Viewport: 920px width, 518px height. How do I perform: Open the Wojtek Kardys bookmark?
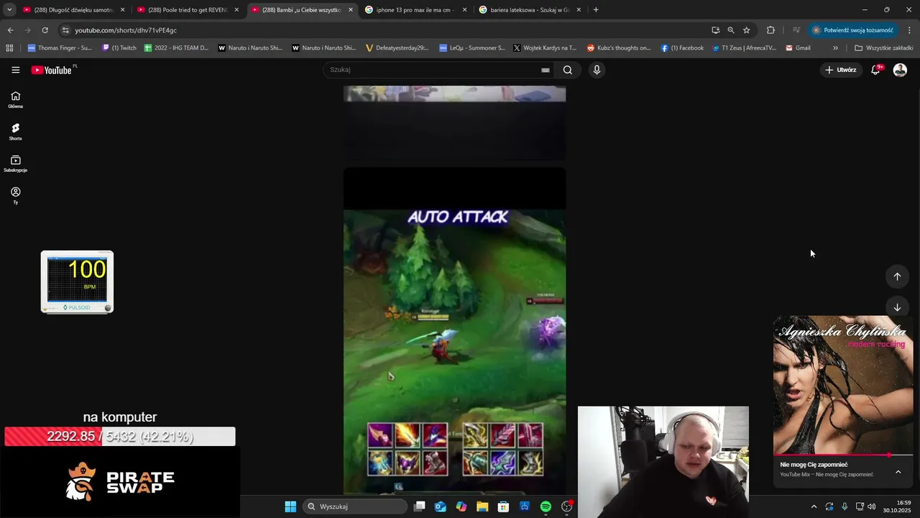[545, 48]
